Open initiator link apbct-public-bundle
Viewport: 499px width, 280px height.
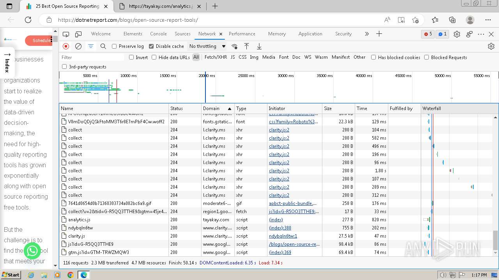pyautogui.click(x=293, y=203)
